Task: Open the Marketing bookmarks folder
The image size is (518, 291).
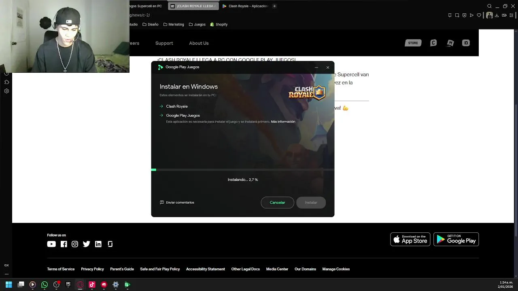Action: click(x=174, y=24)
